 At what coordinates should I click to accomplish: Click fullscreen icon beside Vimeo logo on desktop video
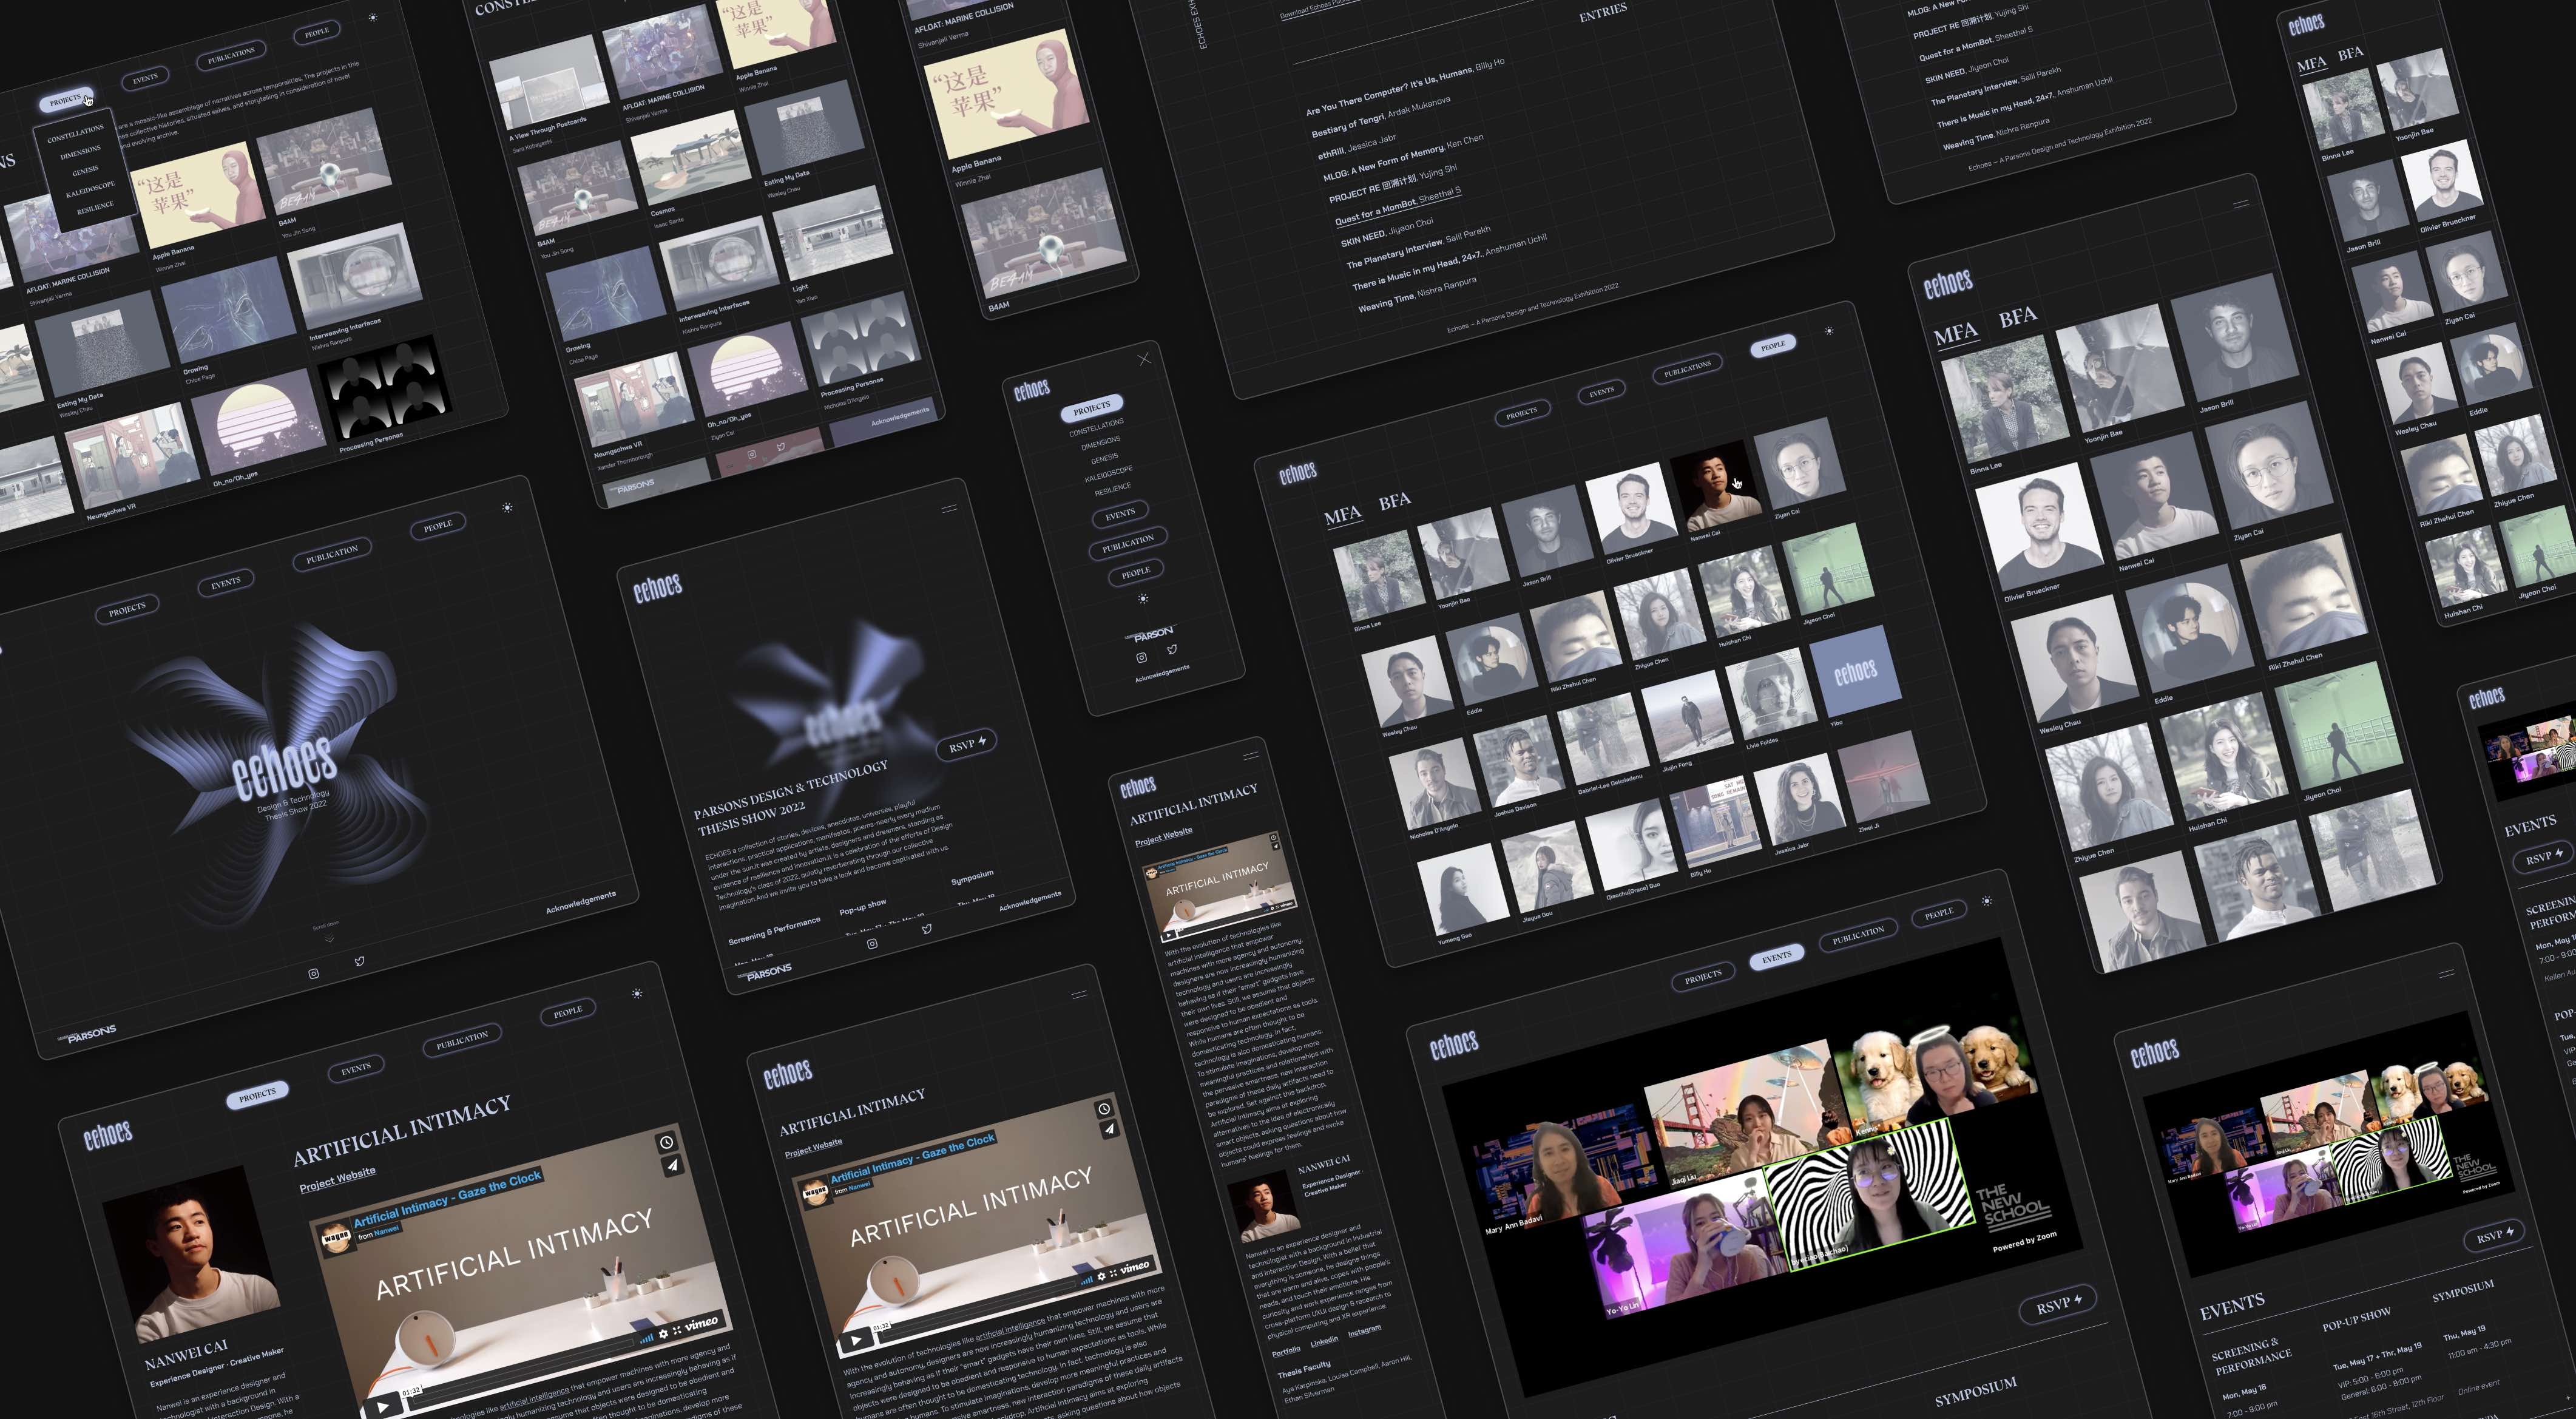[x=677, y=1330]
